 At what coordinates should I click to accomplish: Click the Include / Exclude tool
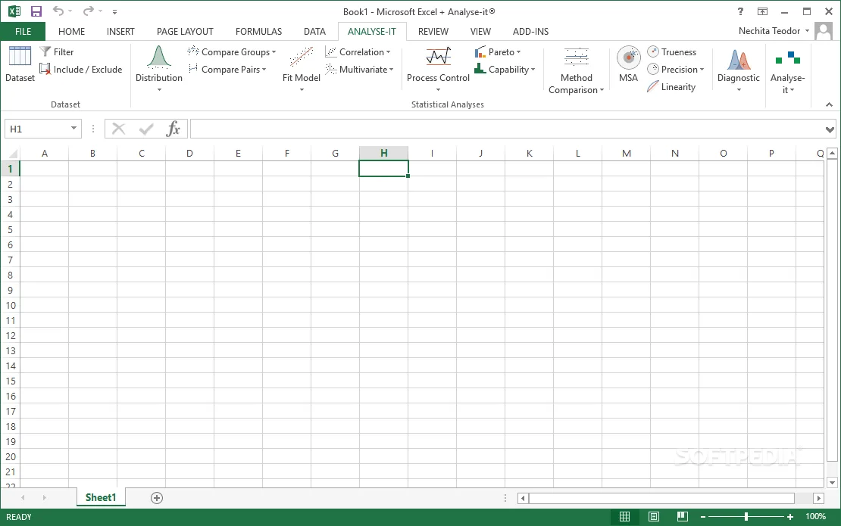81,70
